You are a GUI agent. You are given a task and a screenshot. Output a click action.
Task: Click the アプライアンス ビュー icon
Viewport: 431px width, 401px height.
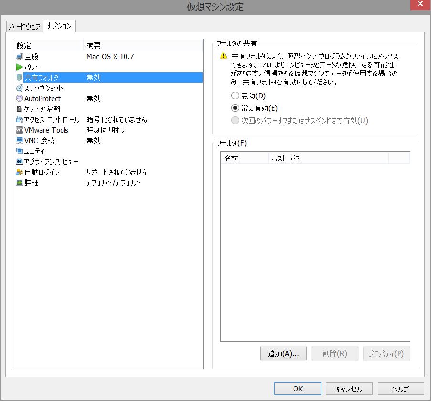(20, 161)
